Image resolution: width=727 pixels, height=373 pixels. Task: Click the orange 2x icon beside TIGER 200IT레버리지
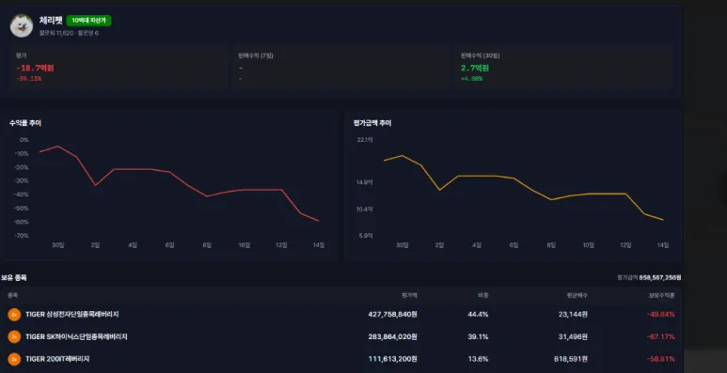click(x=14, y=359)
